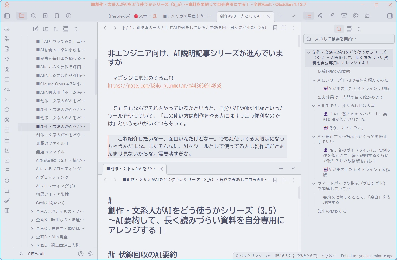Open the upper tab list dropdown arrow

293,16
